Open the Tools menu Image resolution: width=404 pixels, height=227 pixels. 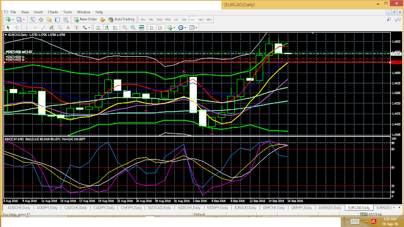click(x=68, y=12)
